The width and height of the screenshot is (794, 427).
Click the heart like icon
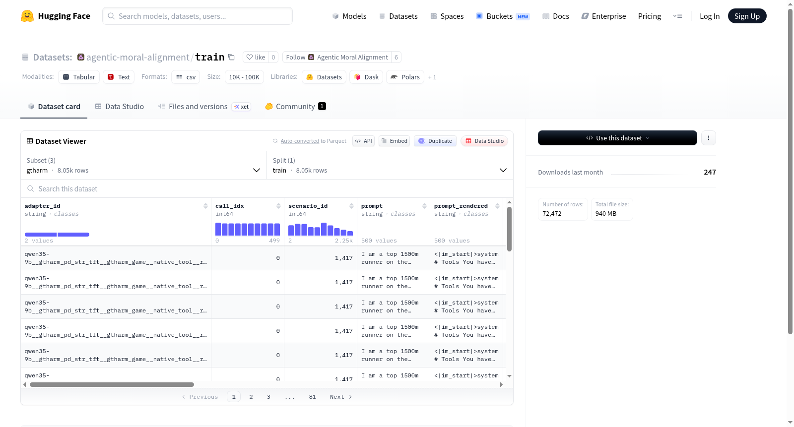pyautogui.click(x=250, y=57)
